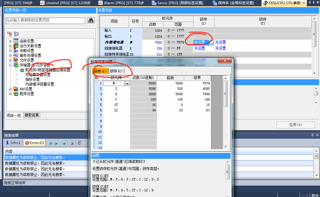
Task: Click the search settings input field
Action: pos(45,20)
